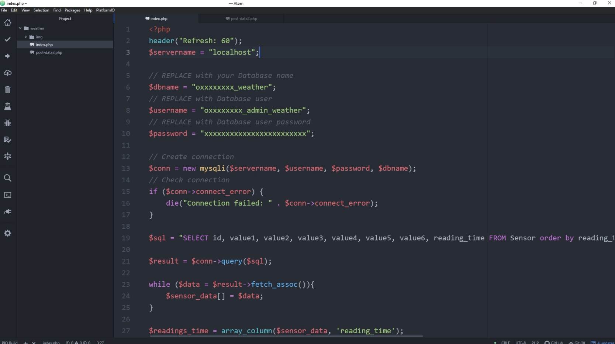
Task: Click the sidebar icon below the checklist icon
Action: [x=7, y=156]
